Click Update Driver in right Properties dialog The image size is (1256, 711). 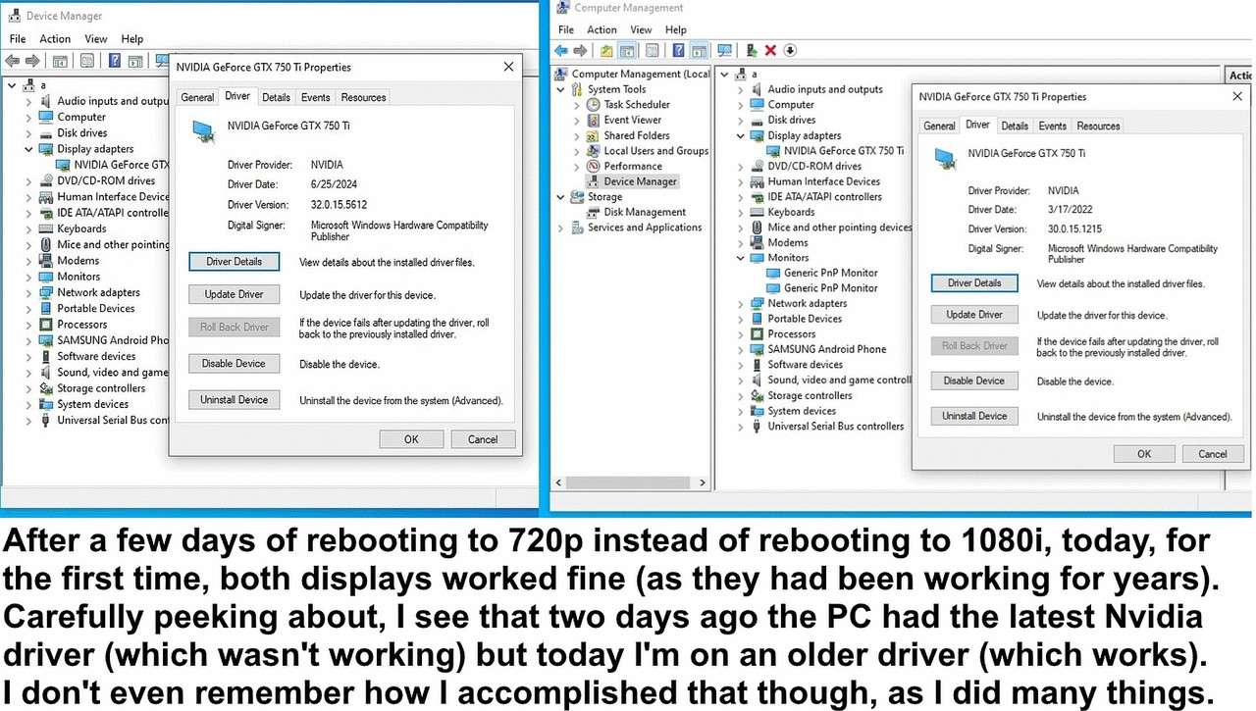click(974, 315)
